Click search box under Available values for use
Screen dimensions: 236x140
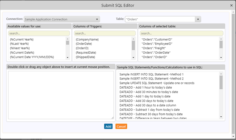39,33
